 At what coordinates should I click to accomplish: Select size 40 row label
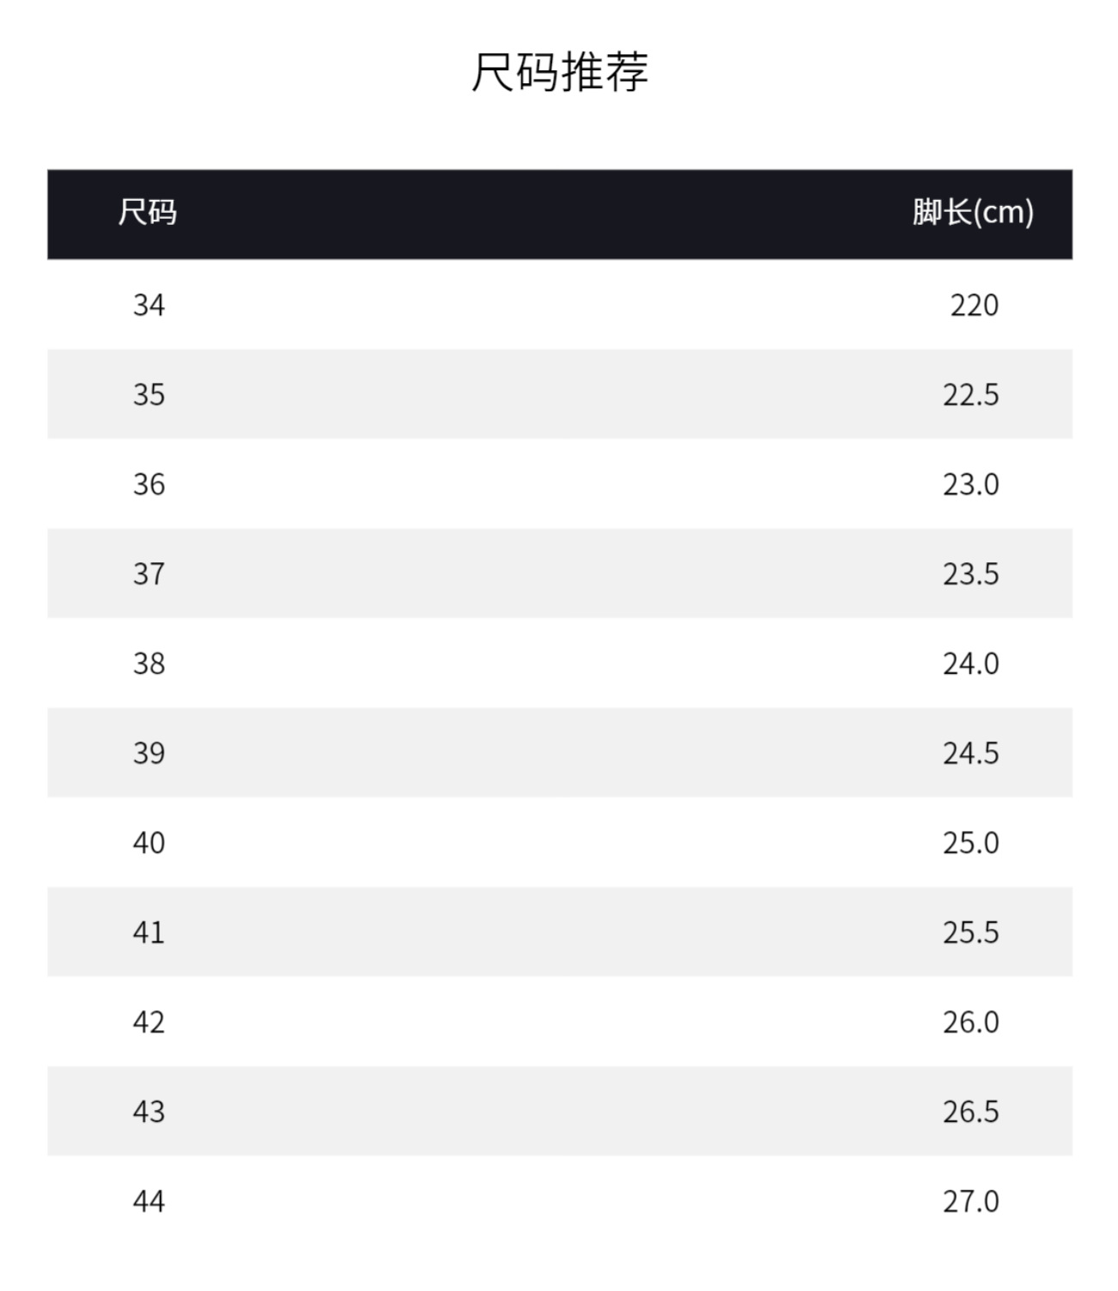click(149, 843)
